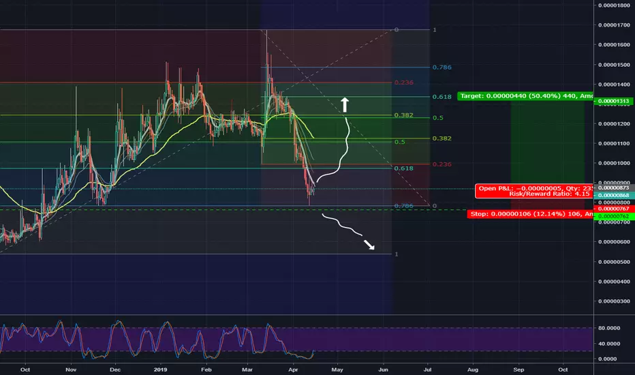Click the blue 0.786 Fibonacci label
Screen dimensions: 635x375
442,67
